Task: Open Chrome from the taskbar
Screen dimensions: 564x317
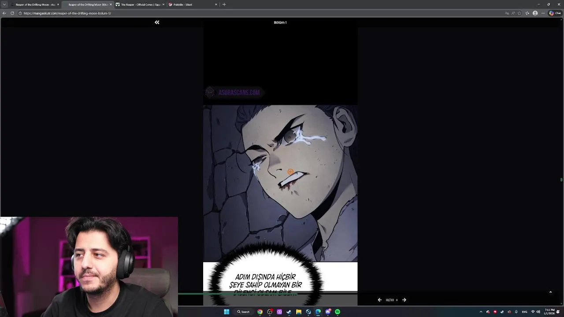Action: click(x=260, y=312)
